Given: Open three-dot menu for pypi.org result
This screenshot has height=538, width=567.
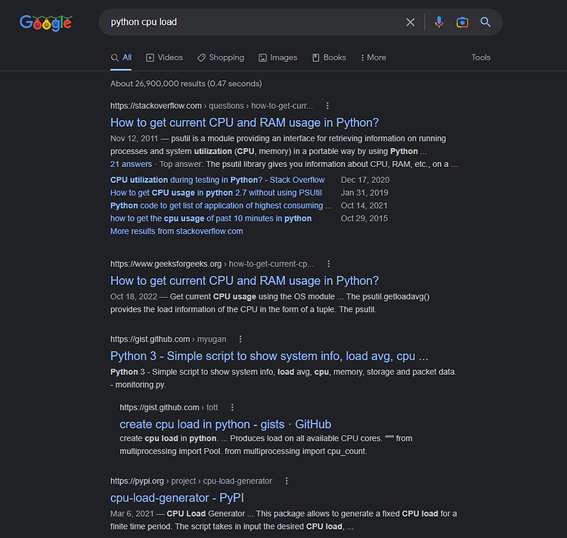Looking at the screenshot, I should tap(287, 481).
